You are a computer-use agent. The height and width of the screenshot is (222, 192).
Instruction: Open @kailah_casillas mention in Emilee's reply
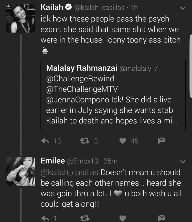[x=69, y=172]
